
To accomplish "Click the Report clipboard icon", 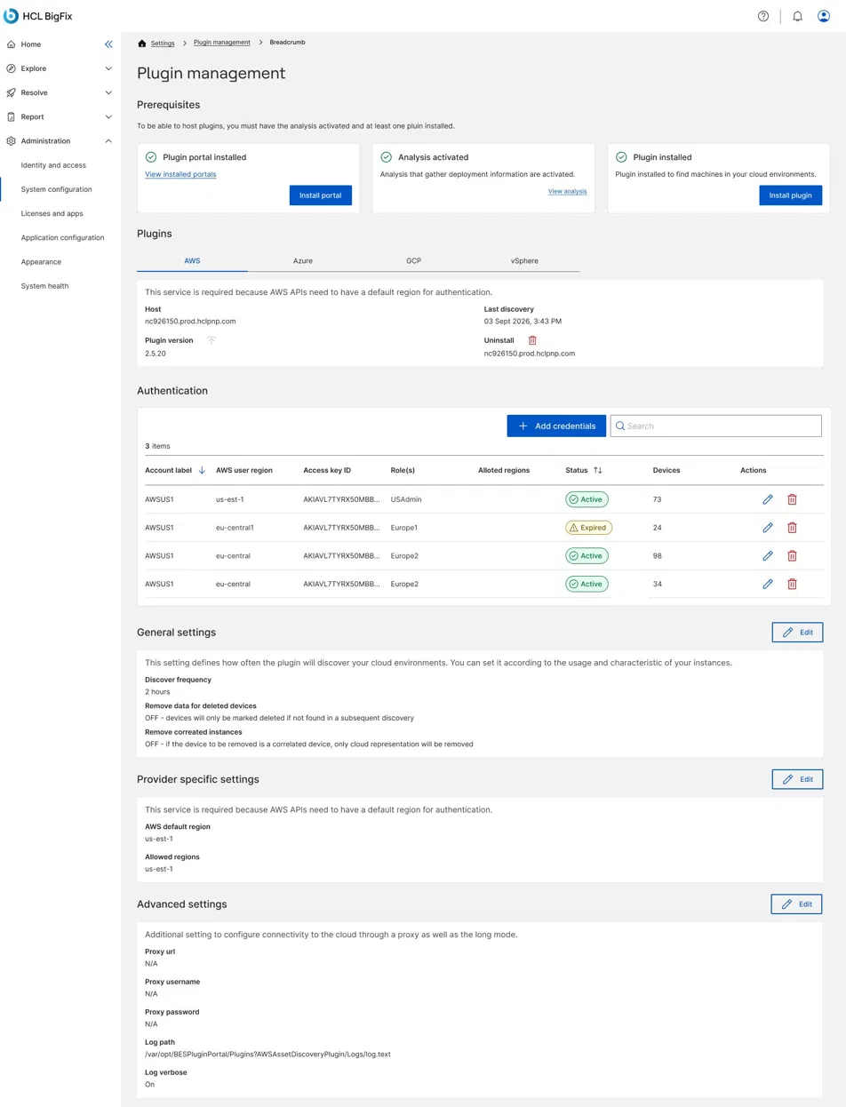I will tap(11, 116).
